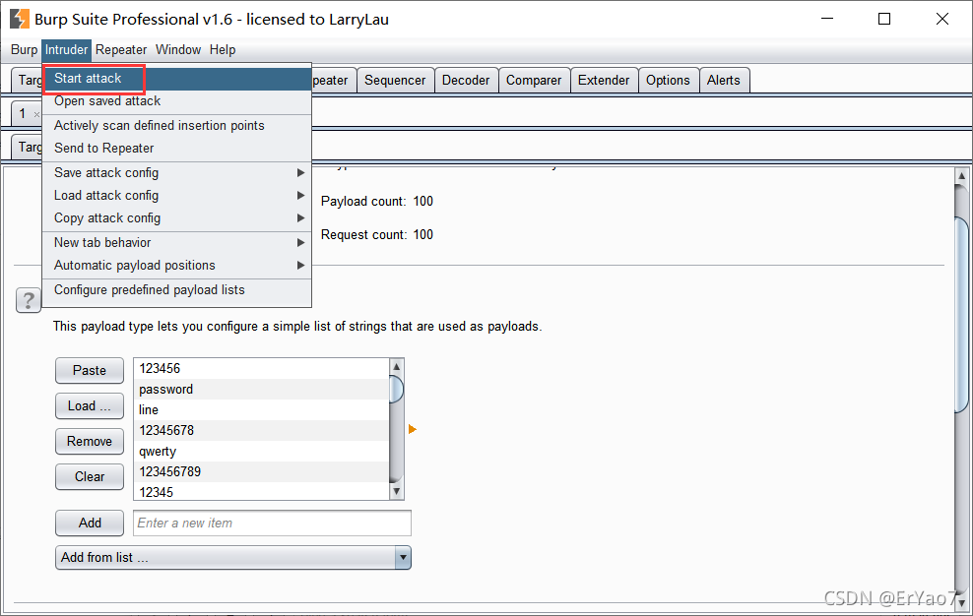Expand Copy attack config submenu
The width and height of the screenshot is (973, 616).
(177, 218)
